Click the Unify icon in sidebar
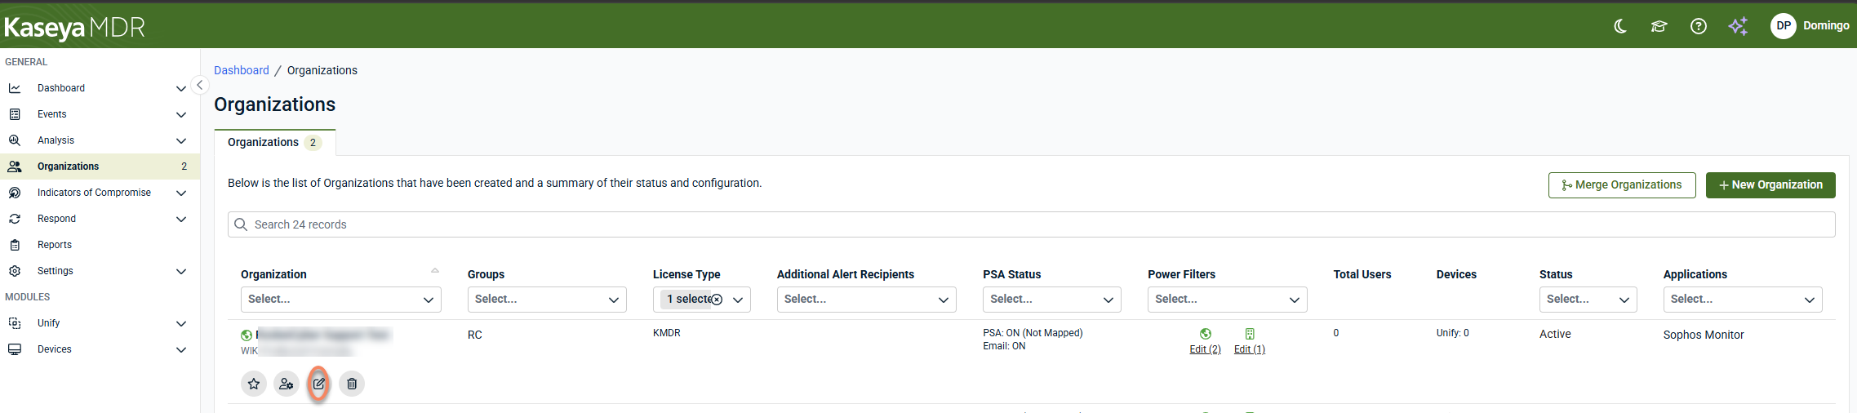 (15, 323)
